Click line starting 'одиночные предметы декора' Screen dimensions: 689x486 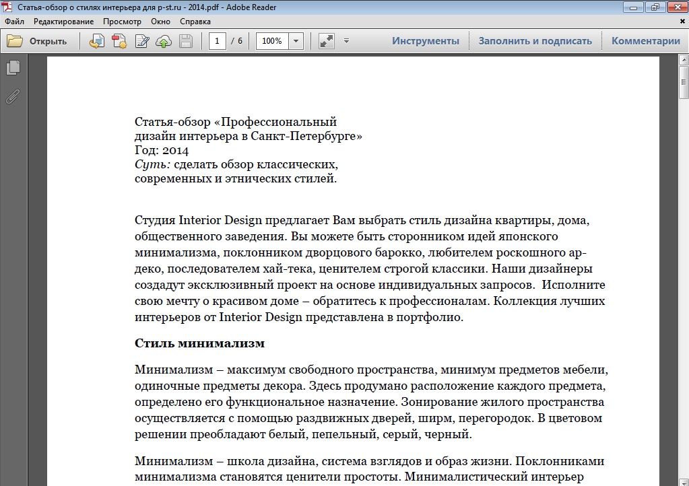click(370, 386)
